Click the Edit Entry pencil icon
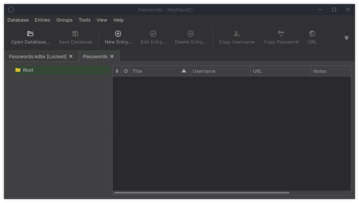Viewport: 359px width, 203px height. coord(153,34)
